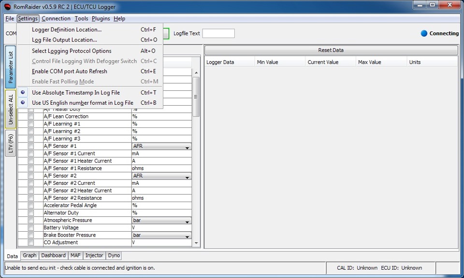Select the A/F Sensor #1 Current row
The width and height of the screenshot is (464, 278).
coord(105,153)
